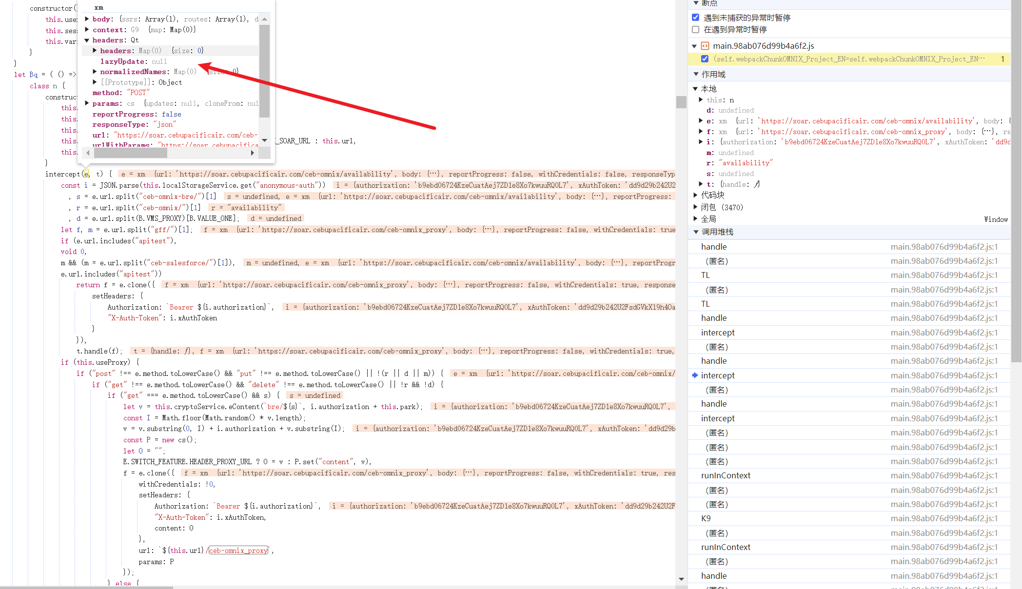Collapse the 调用堆栈 panel header
This screenshot has height=589, width=1022.
tap(696, 232)
